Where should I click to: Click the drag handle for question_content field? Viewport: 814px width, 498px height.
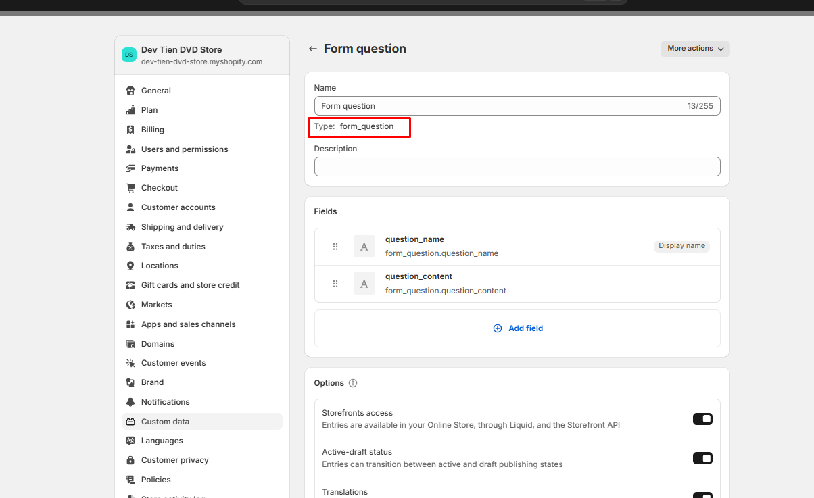click(335, 284)
